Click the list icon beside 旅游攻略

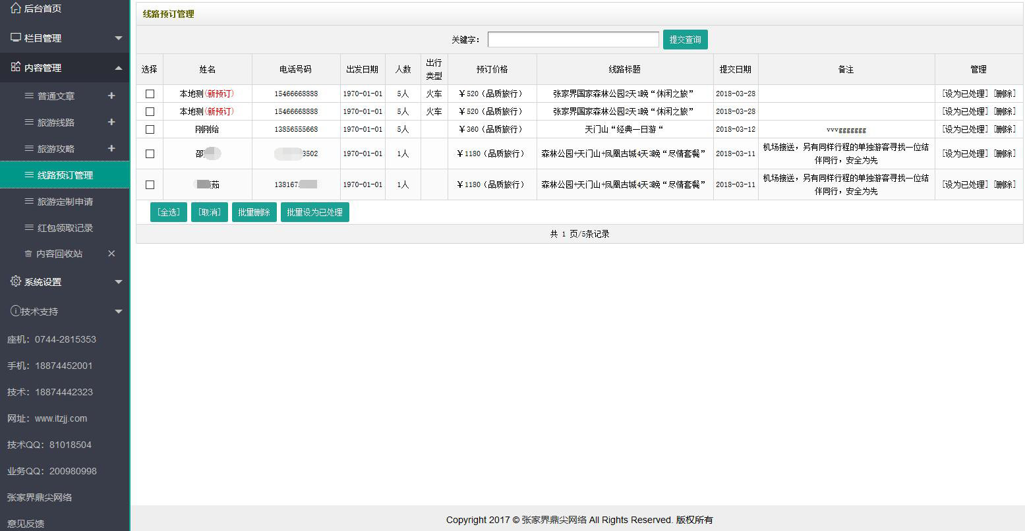29,148
